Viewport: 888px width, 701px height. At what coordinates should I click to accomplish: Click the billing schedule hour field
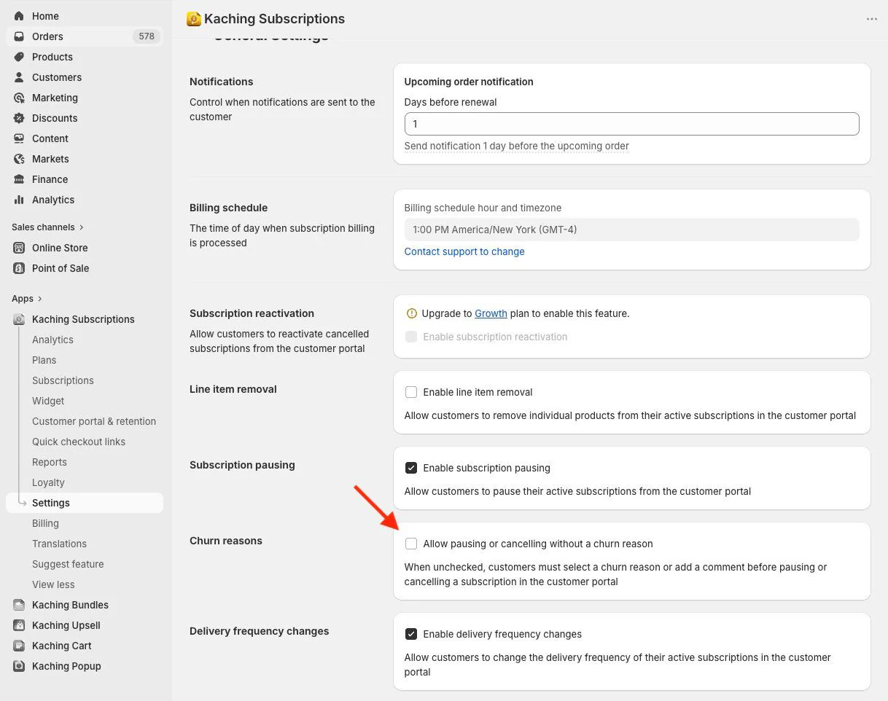[631, 230]
